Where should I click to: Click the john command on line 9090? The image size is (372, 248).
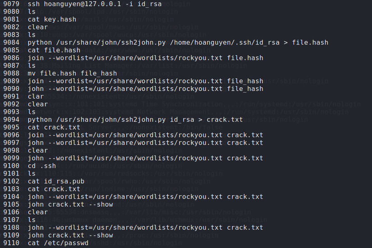point(145,89)
